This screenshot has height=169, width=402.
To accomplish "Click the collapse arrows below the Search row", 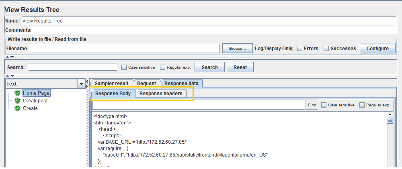I will 10,76.
